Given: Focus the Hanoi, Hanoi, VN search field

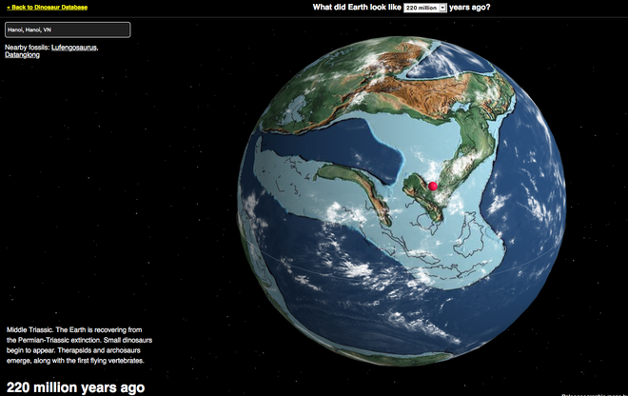Looking at the screenshot, I should point(67,30).
